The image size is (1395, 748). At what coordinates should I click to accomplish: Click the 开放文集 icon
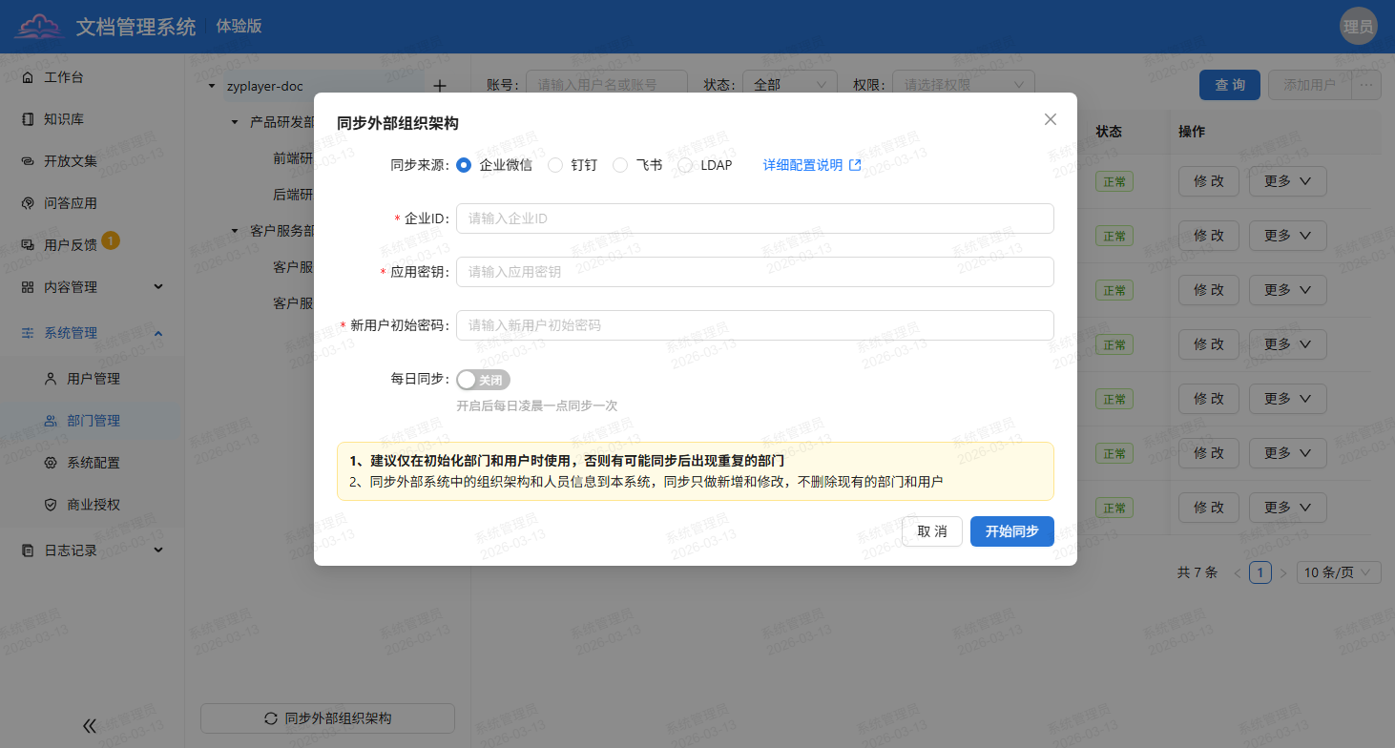tap(28, 161)
